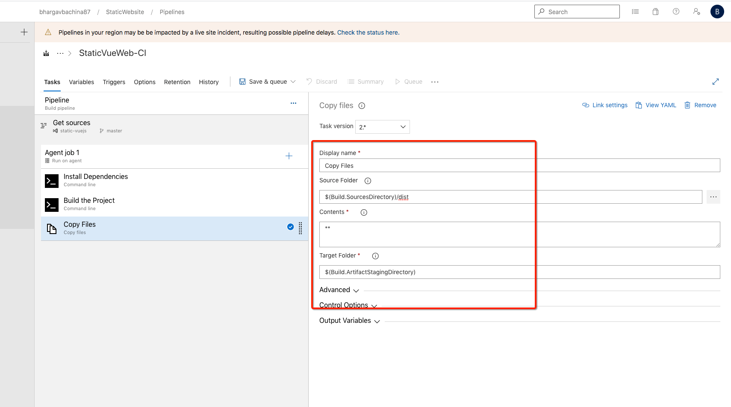Image resolution: width=731 pixels, height=407 pixels.
Task: Open Pipeline more options ellipsis
Action: click(293, 103)
